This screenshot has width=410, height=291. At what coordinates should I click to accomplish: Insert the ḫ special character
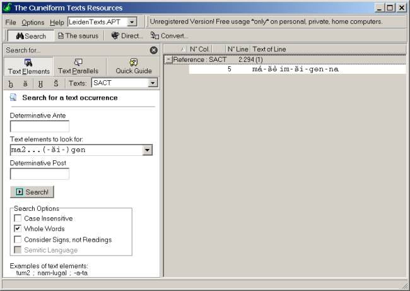tap(11, 83)
